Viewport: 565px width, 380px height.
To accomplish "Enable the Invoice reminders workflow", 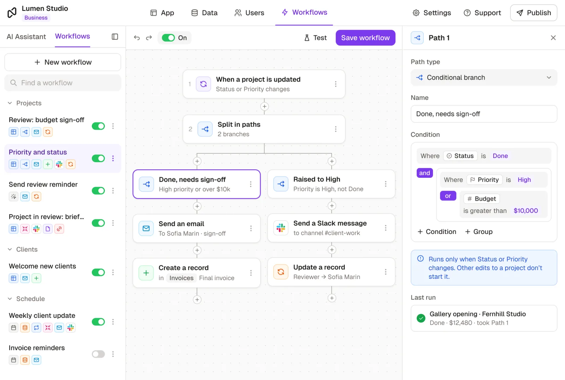I will 98,354.
